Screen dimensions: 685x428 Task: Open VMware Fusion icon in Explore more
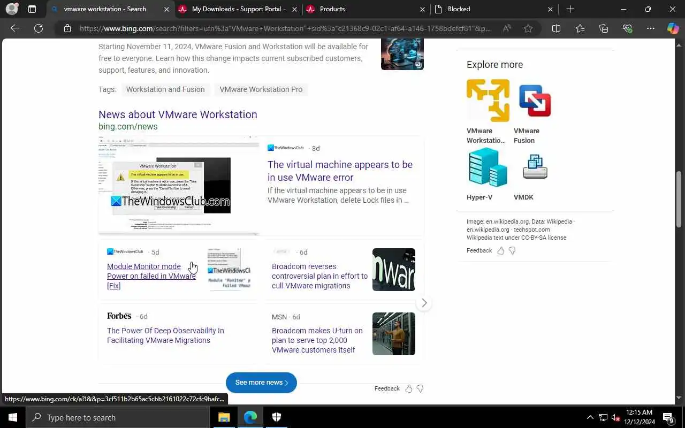[535, 101]
